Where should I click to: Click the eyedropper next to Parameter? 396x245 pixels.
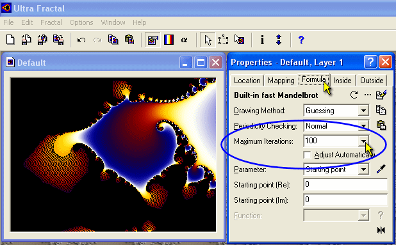381,169
